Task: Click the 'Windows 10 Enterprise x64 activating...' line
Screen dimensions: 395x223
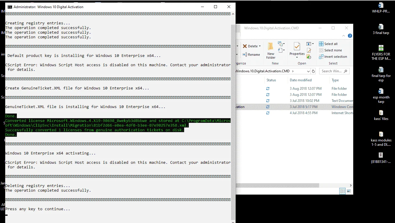Action: [x=51, y=153]
